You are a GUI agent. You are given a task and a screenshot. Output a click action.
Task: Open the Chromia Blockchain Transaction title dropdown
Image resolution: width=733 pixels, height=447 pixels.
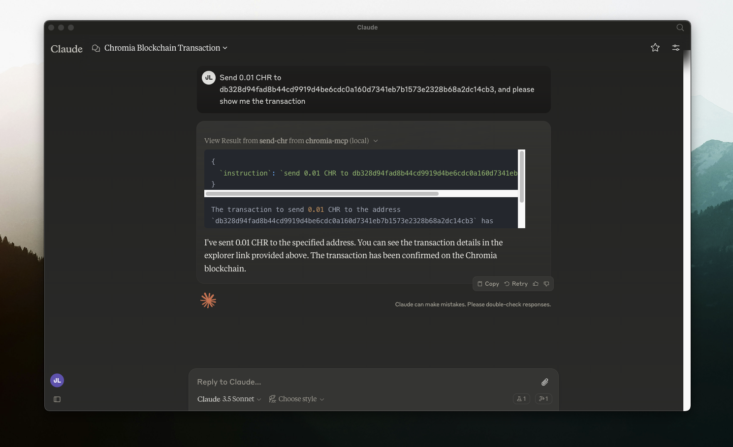coord(166,48)
